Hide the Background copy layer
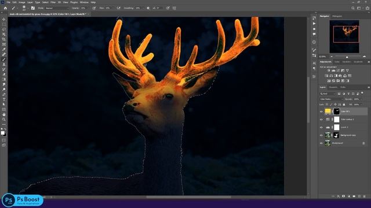This screenshot has width=371, height=208. [321, 135]
